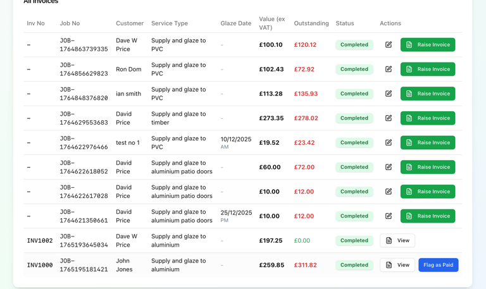The width and height of the screenshot is (486, 289).
Task: View invoice INV1000 for John Jones
Action: [397, 265]
